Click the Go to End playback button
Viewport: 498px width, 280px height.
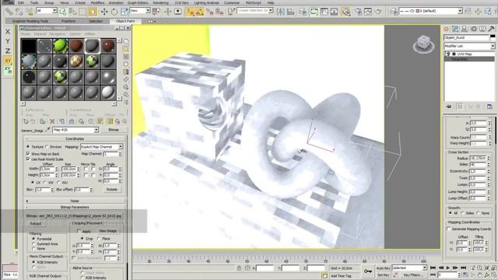(x=464, y=268)
